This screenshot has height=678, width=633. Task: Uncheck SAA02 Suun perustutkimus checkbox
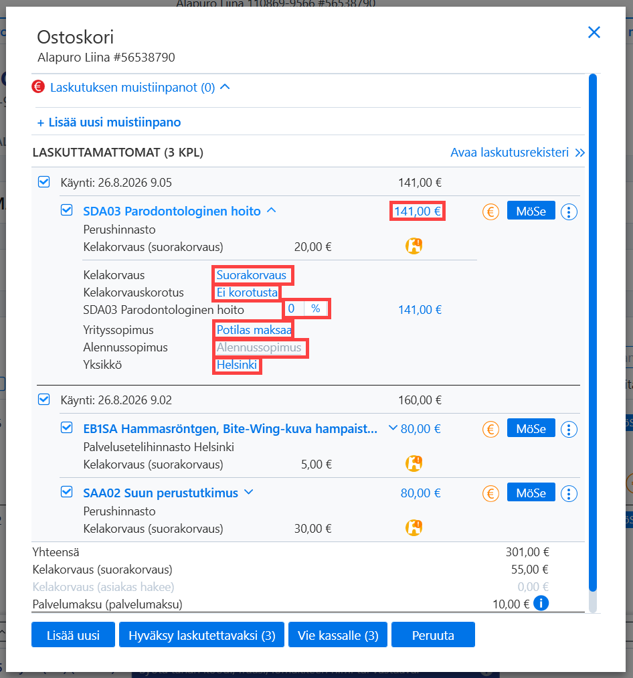(67, 492)
